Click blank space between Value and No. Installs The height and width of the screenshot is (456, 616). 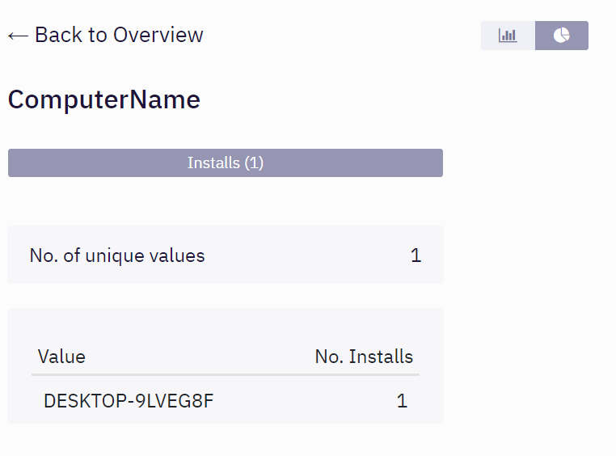(x=202, y=357)
